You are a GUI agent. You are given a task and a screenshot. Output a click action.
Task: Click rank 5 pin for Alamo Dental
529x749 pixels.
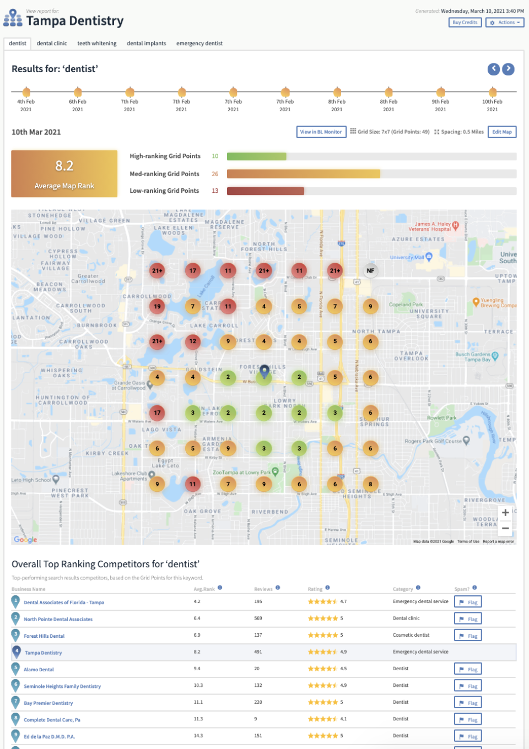pyautogui.click(x=15, y=669)
